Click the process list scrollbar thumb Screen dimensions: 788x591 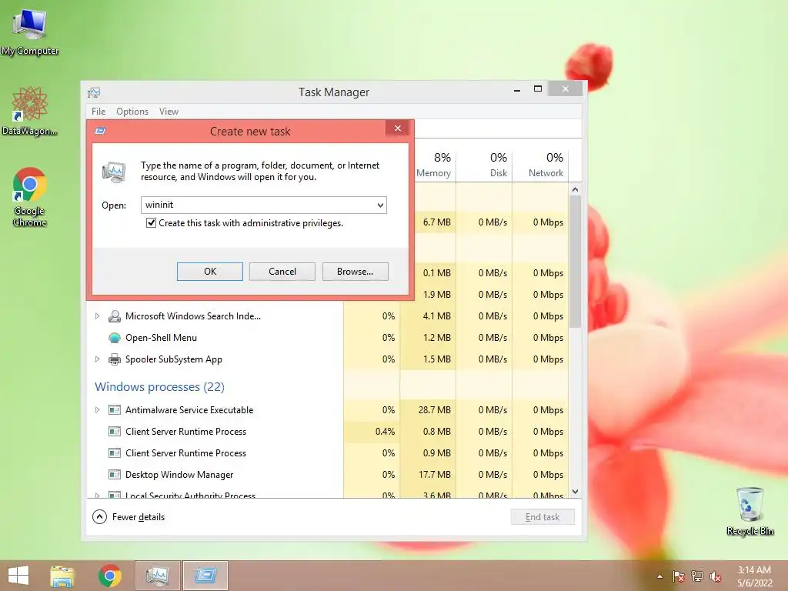(x=576, y=262)
